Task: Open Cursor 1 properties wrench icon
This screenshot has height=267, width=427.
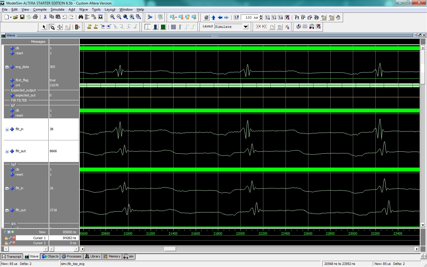Action: [x=10, y=238]
